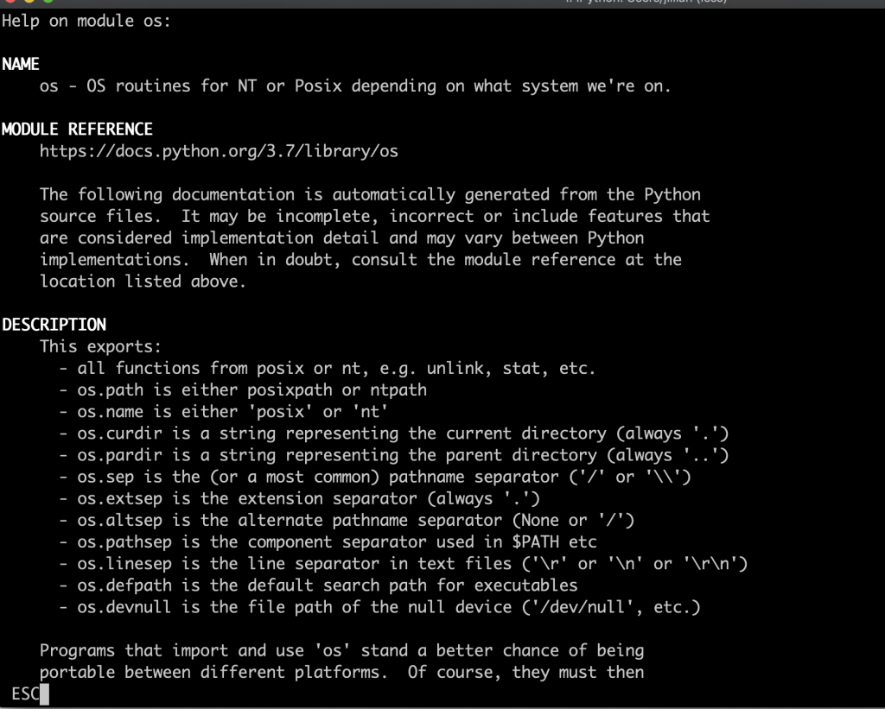Image resolution: width=885 pixels, height=709 pixels.
Task: Click the os.path posixpath list item
Action: tap(244, 389)
